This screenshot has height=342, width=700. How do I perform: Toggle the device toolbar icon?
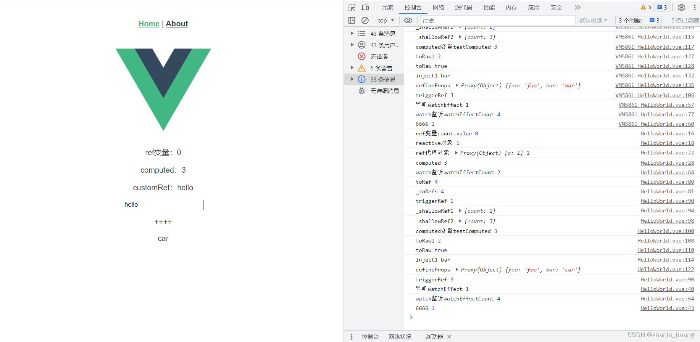point(365,7)
